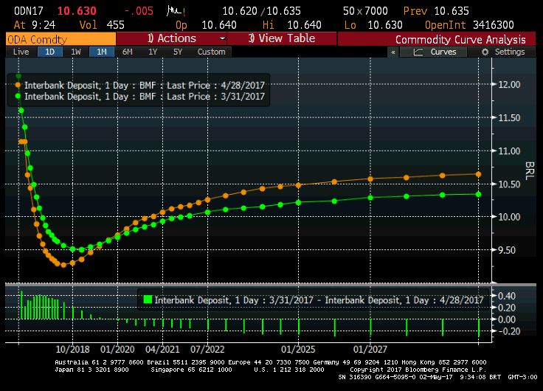Image resolution: width=543 pixels, height=391 pixels.
Task: Switch to the 5Y range tab
Action: [x=177, y=52]
